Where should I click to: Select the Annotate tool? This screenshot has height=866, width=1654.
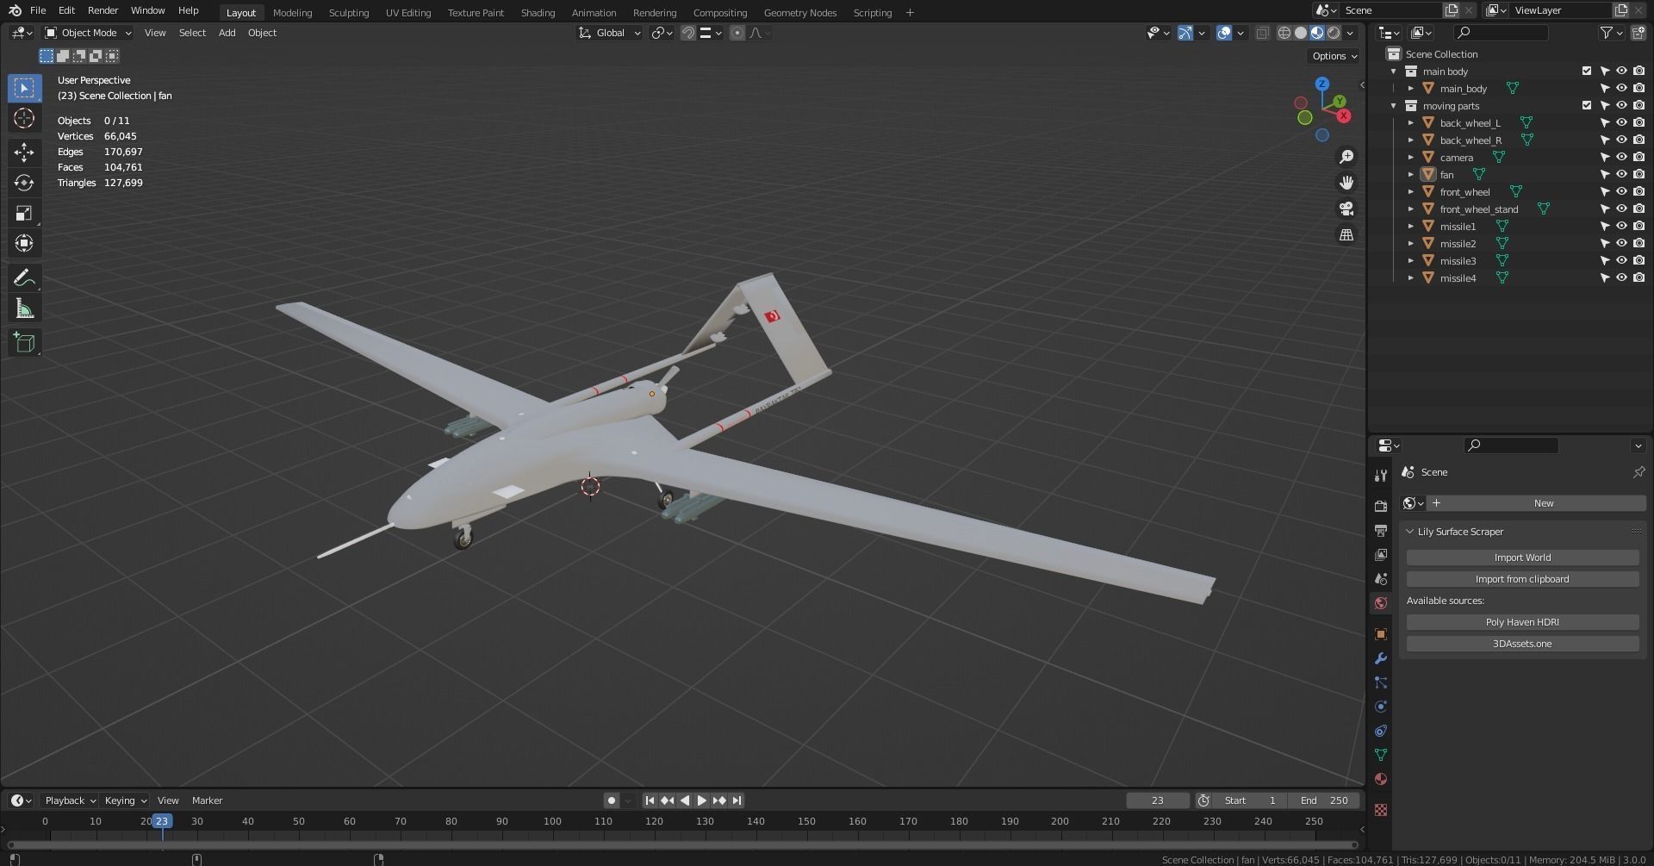[24, 277]
